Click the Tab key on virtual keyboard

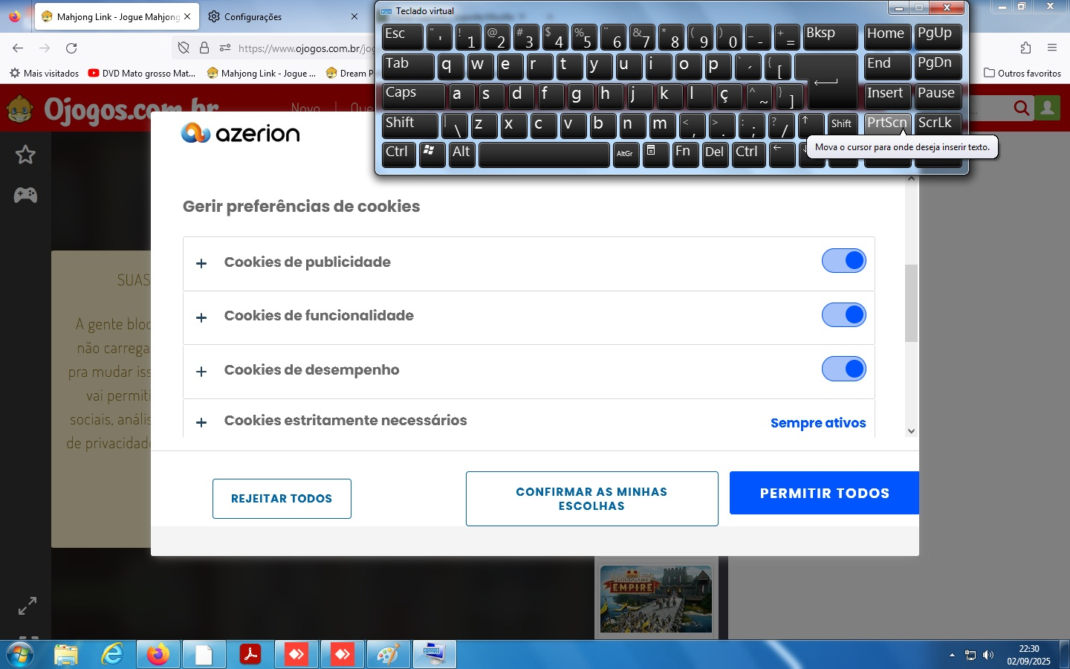click(x=408, y=67)
